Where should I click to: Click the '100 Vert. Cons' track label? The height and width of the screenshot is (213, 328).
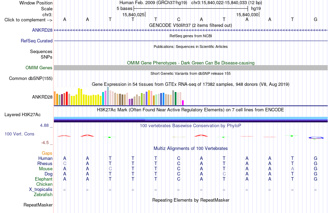tap(19, 134)
